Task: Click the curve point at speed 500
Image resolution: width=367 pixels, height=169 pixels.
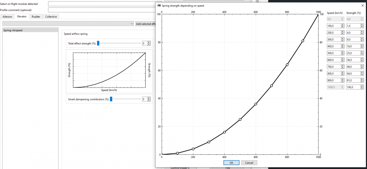Action: [x=240, y=119]
